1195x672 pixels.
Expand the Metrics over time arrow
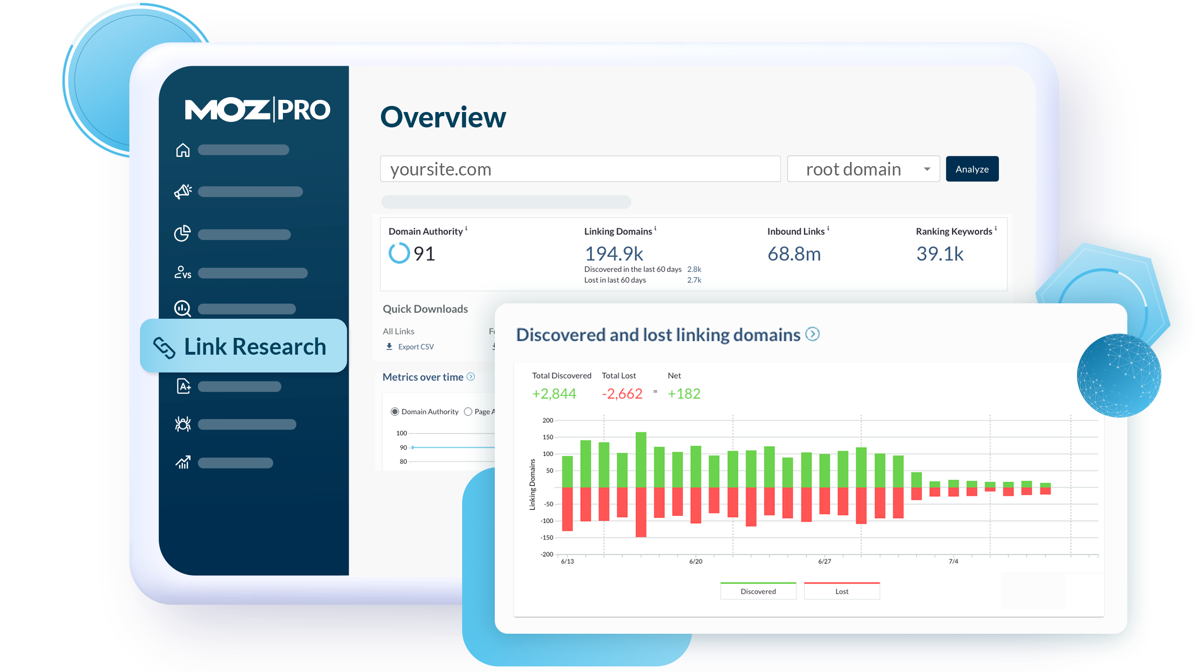click(x=471, y=377)
